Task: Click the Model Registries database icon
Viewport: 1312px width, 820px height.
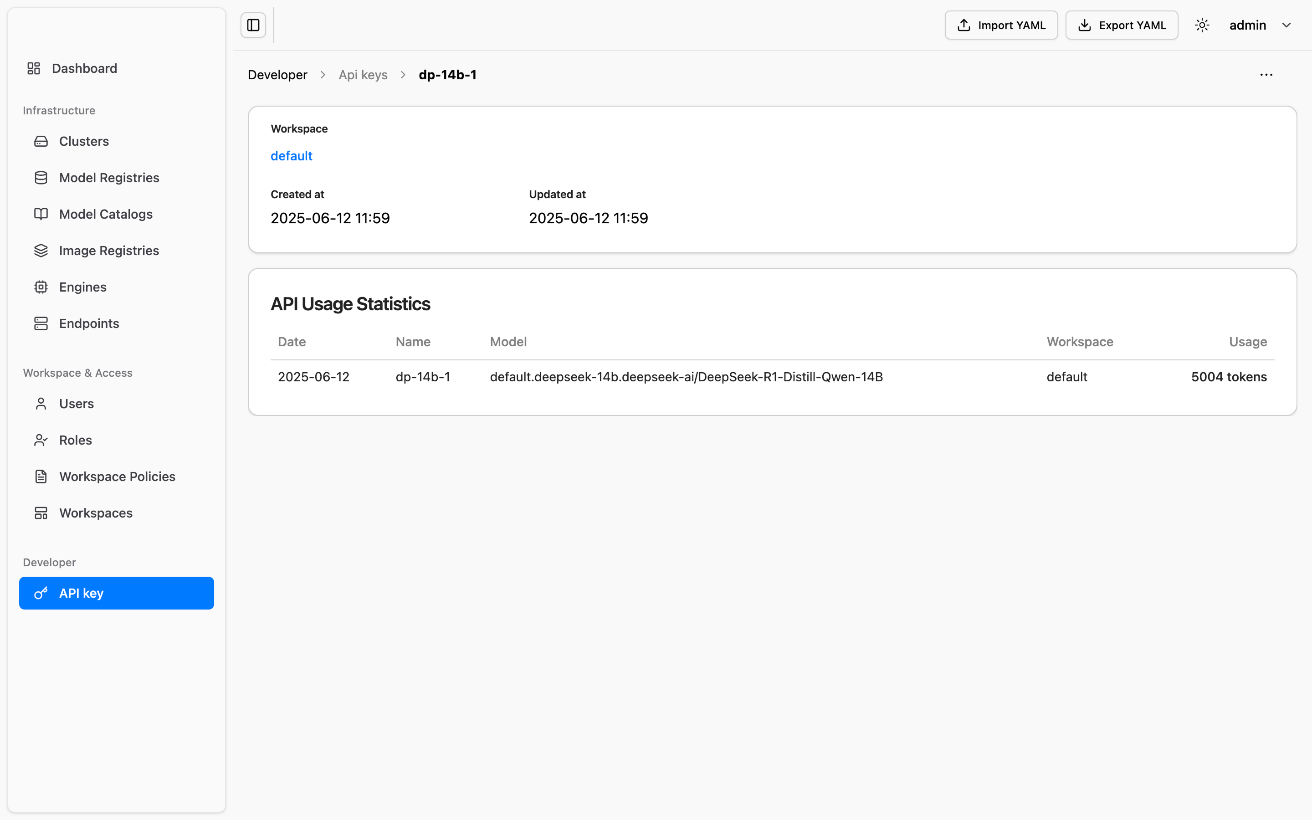Action: coord(41,178)
